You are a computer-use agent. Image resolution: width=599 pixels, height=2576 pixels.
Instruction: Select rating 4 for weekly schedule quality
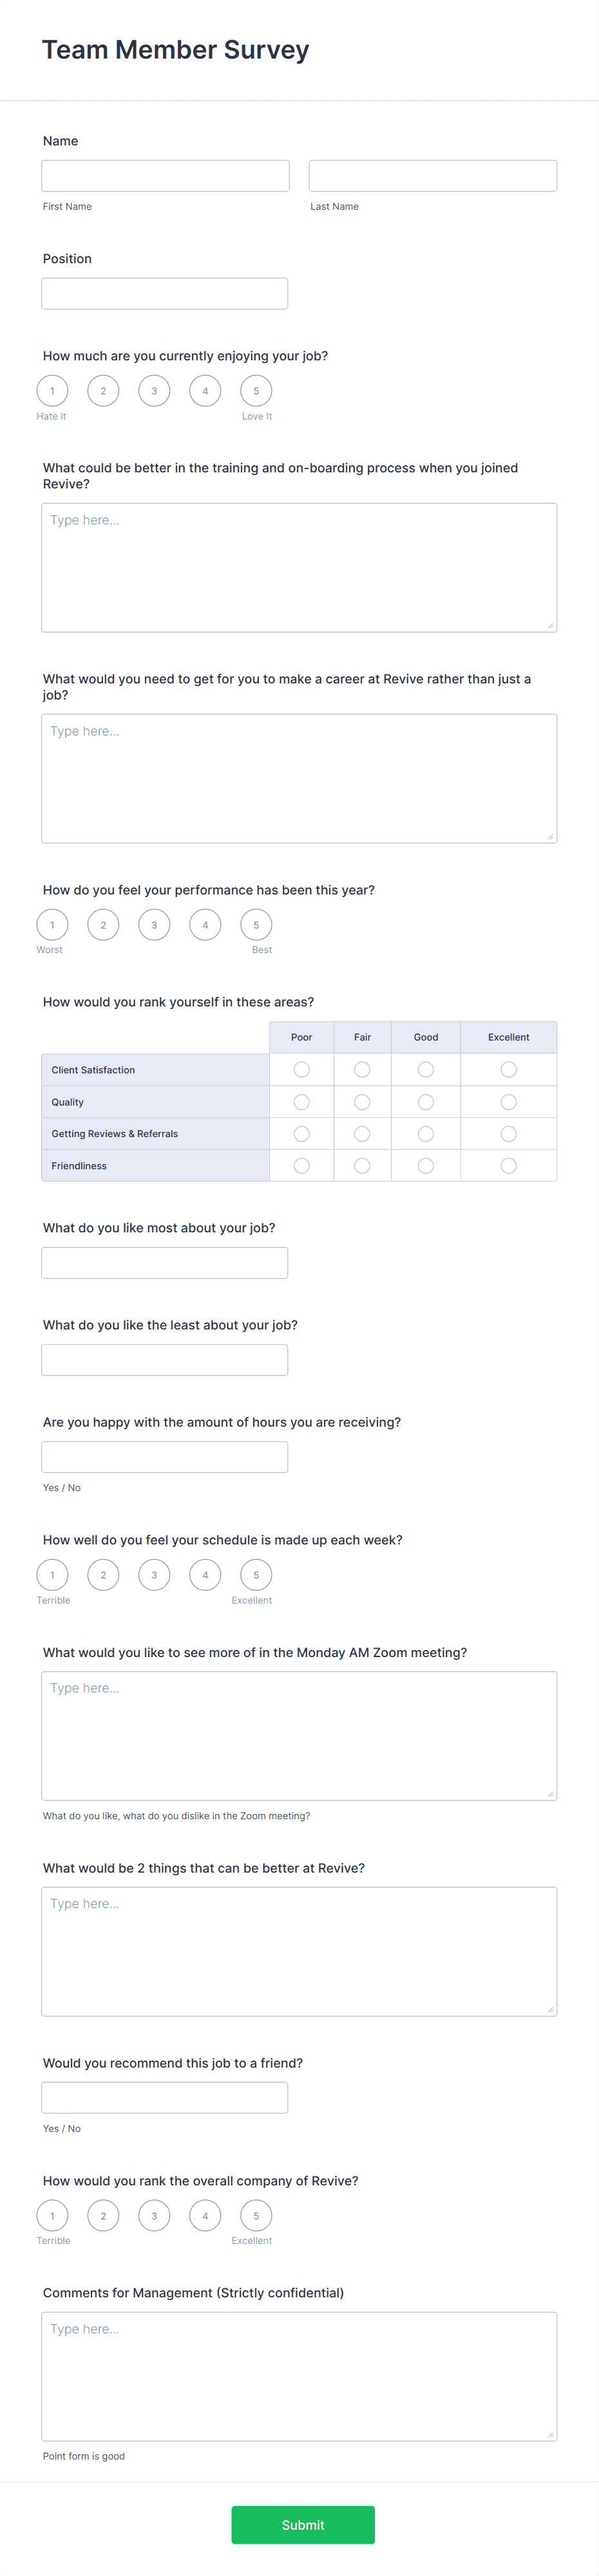(x=205, y=1574)
